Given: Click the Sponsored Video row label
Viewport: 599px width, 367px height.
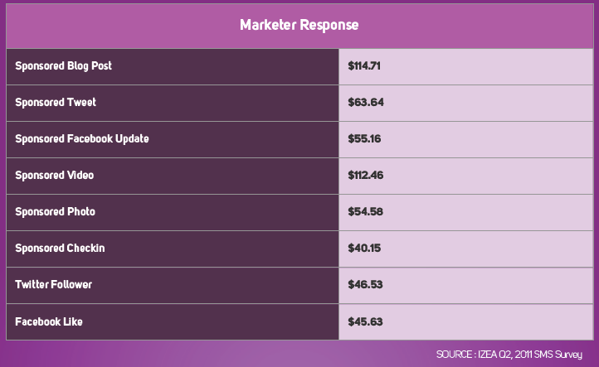Looking at the screenshot, I should [55, 176].
